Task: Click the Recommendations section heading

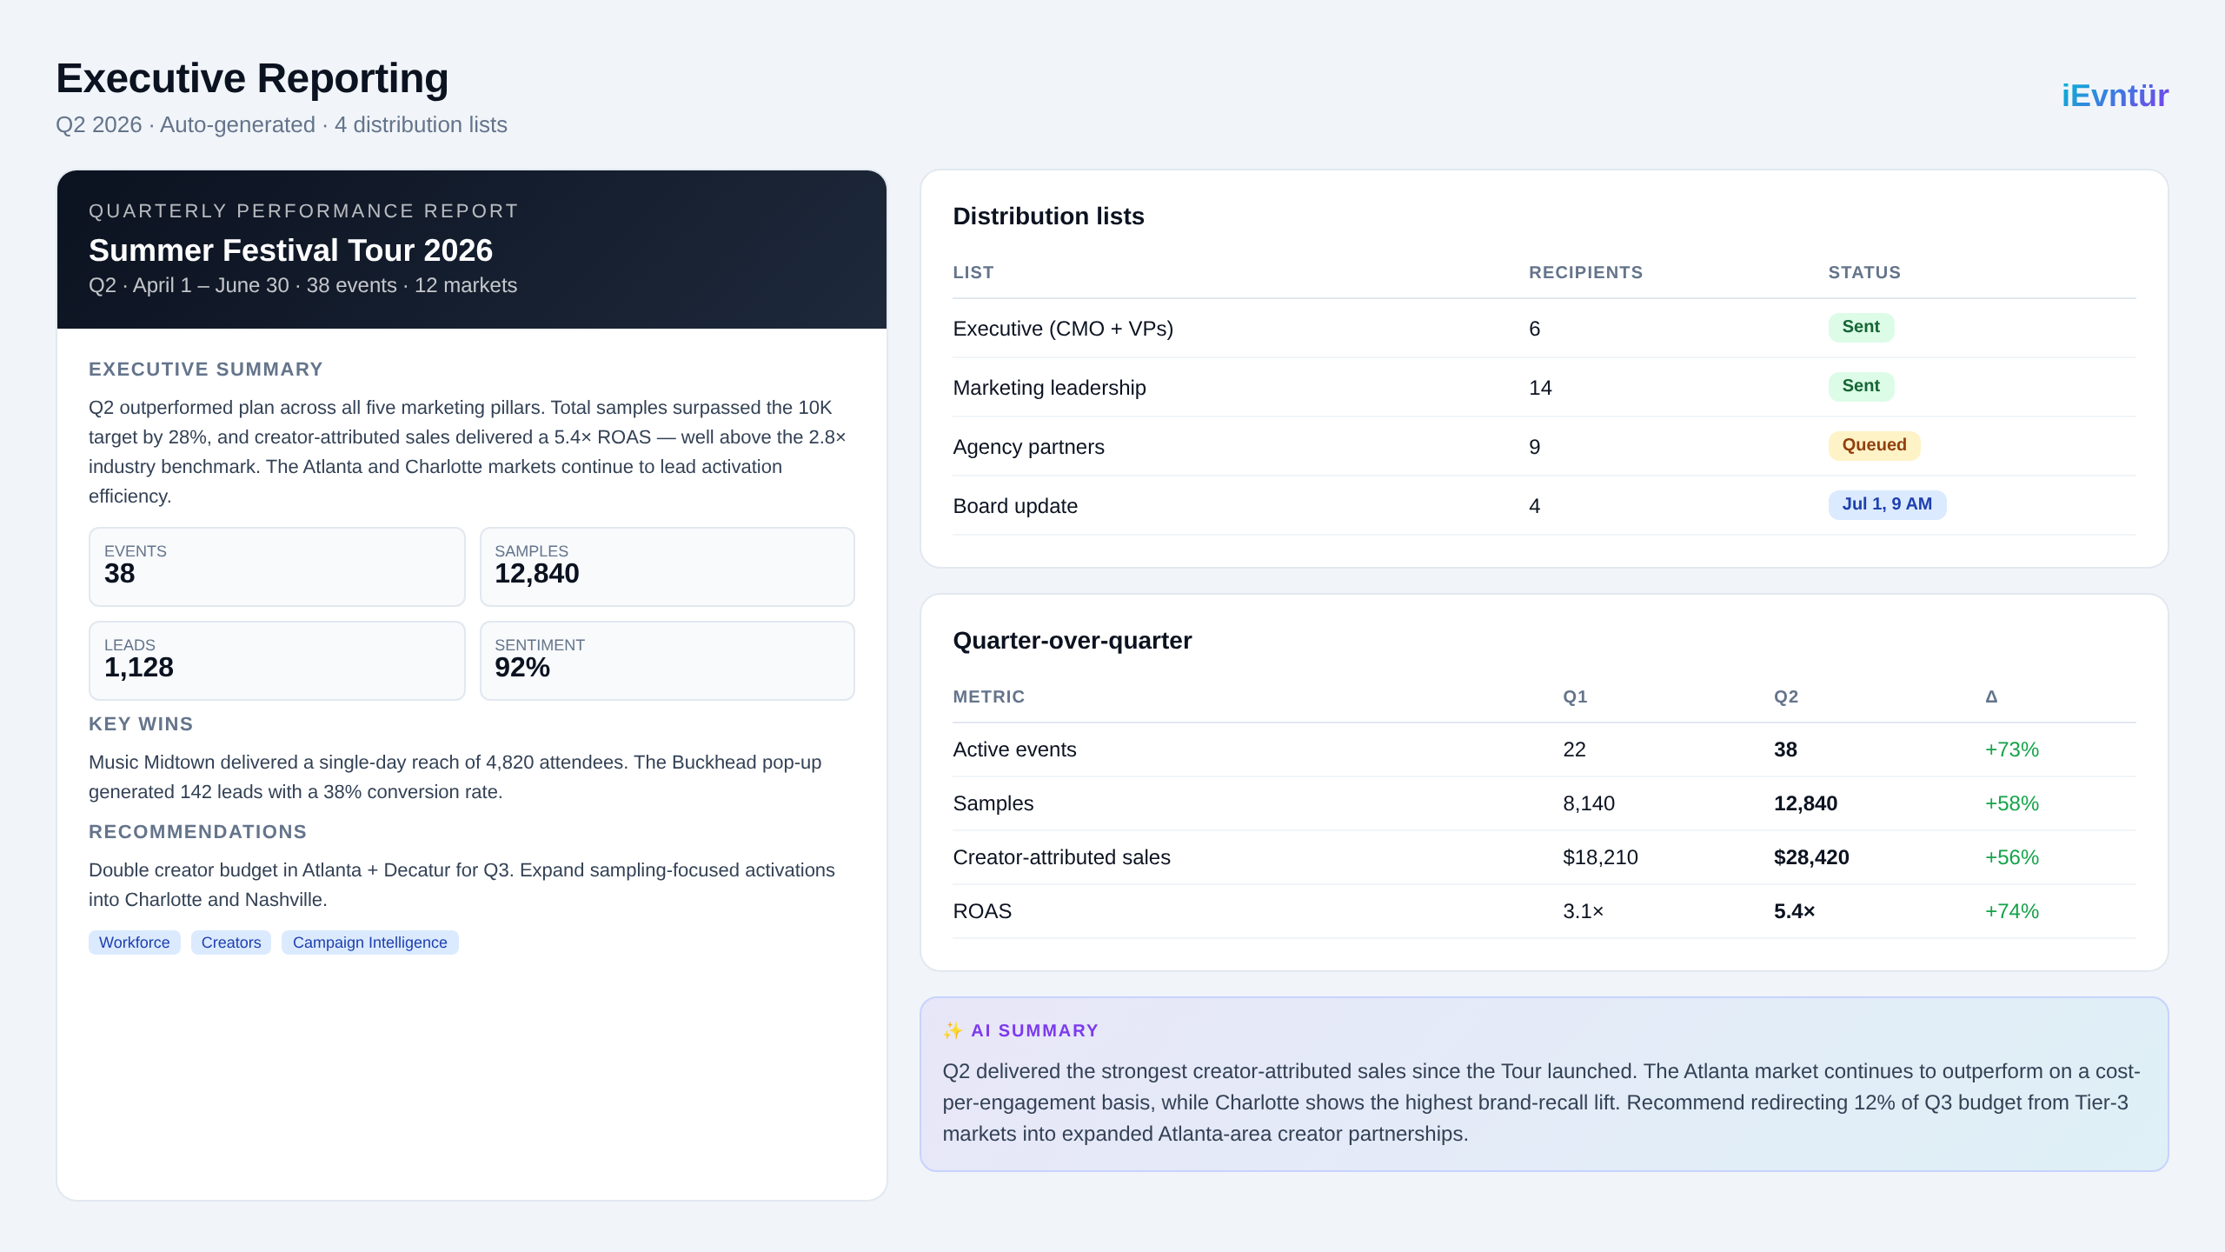Action: 197,832
